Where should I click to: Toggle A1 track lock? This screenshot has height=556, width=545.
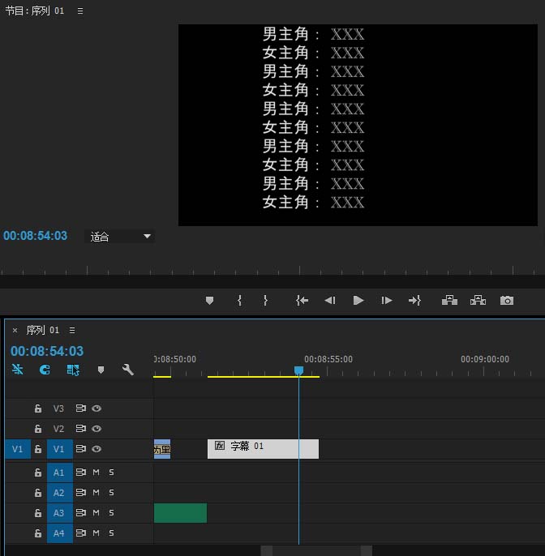(x=38, y=473)
